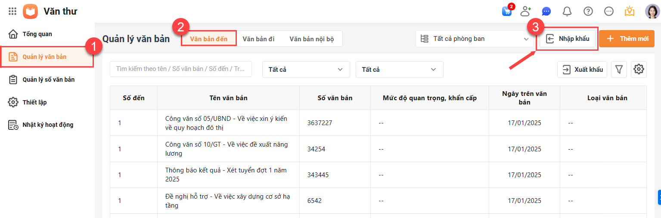
Task: Open the chat messages icon
Action: pyautogui.click(x=546, y=12)
